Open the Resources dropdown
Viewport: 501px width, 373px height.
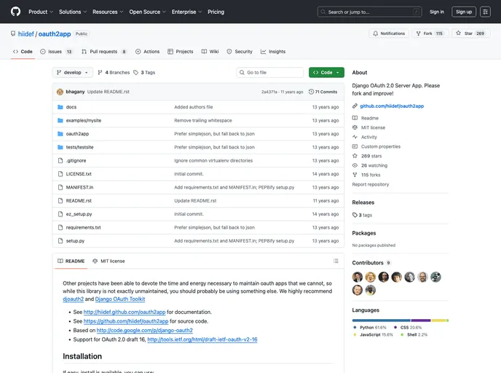pos(108,12)
